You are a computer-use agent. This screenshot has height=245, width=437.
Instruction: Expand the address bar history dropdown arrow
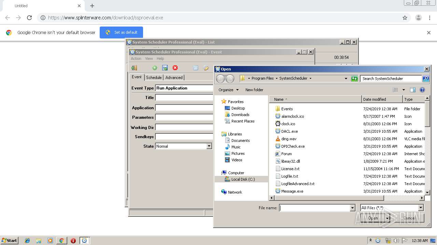346,79
